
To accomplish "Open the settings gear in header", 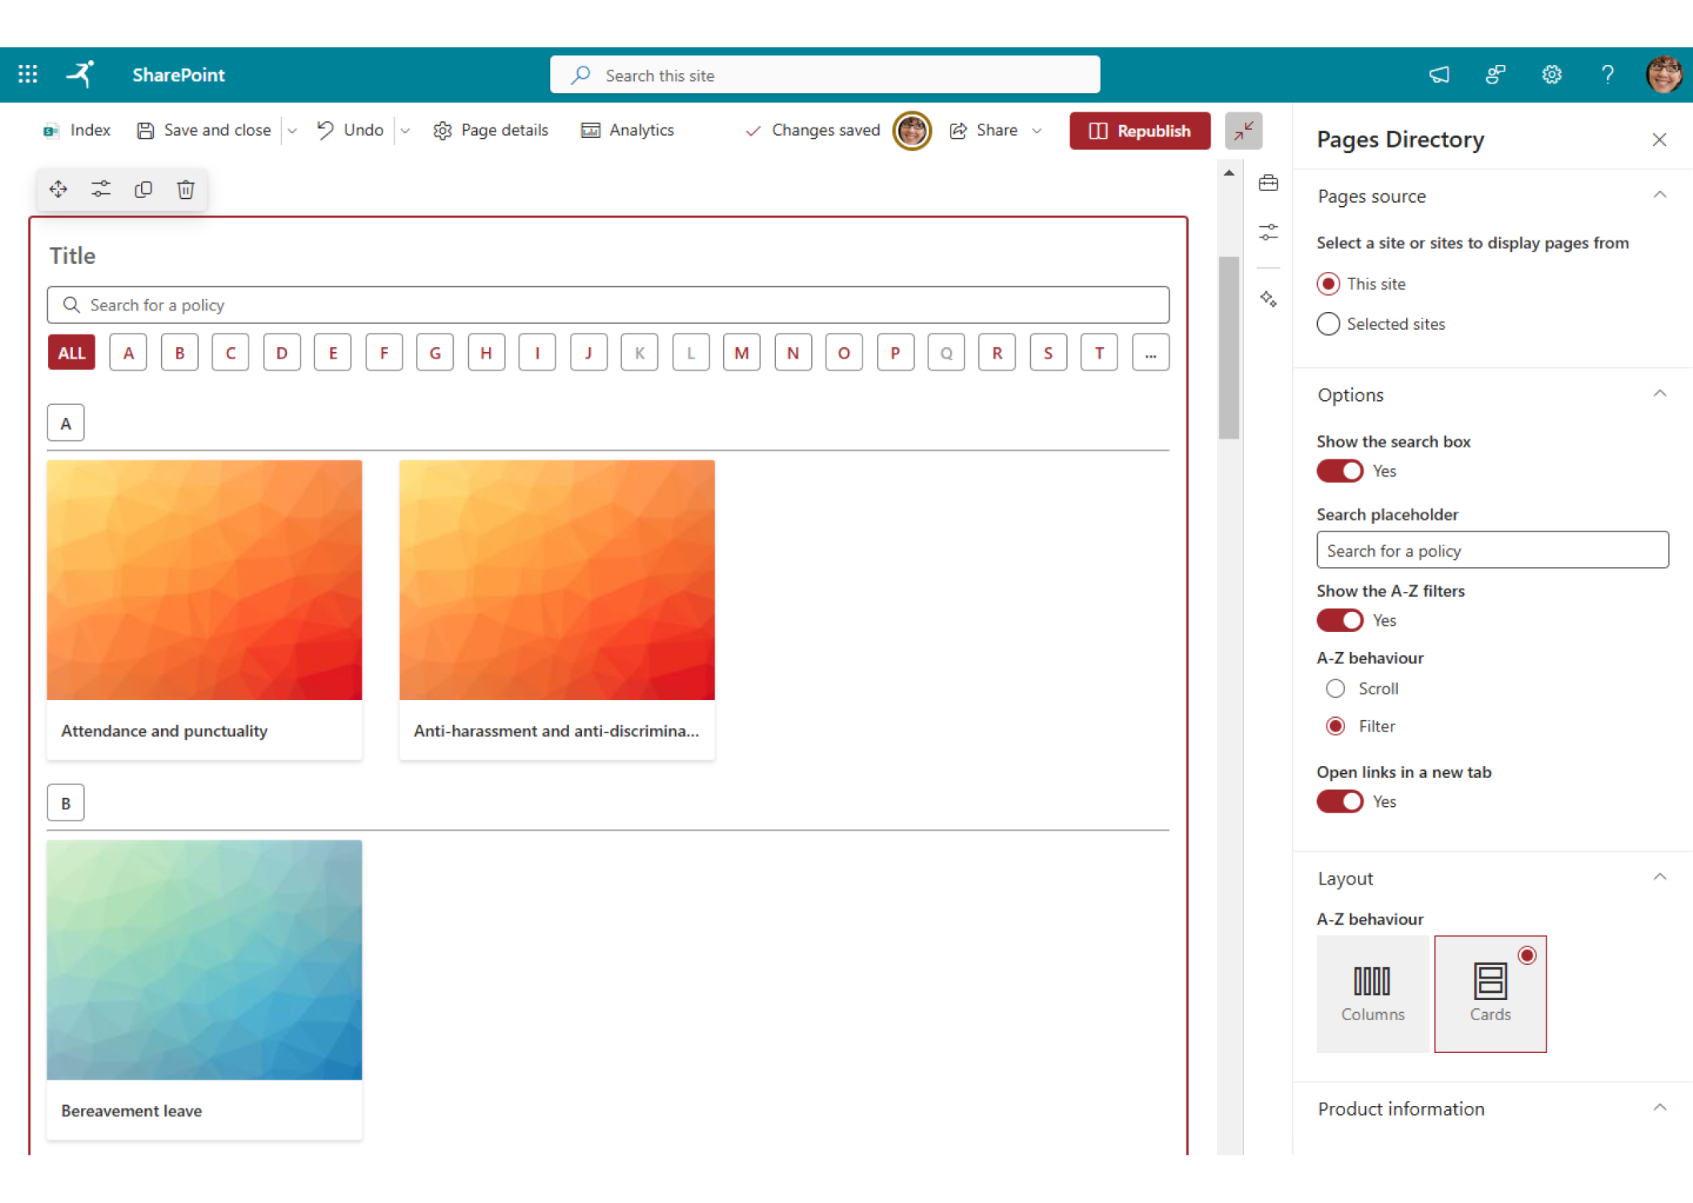I will click(1551, 75).
